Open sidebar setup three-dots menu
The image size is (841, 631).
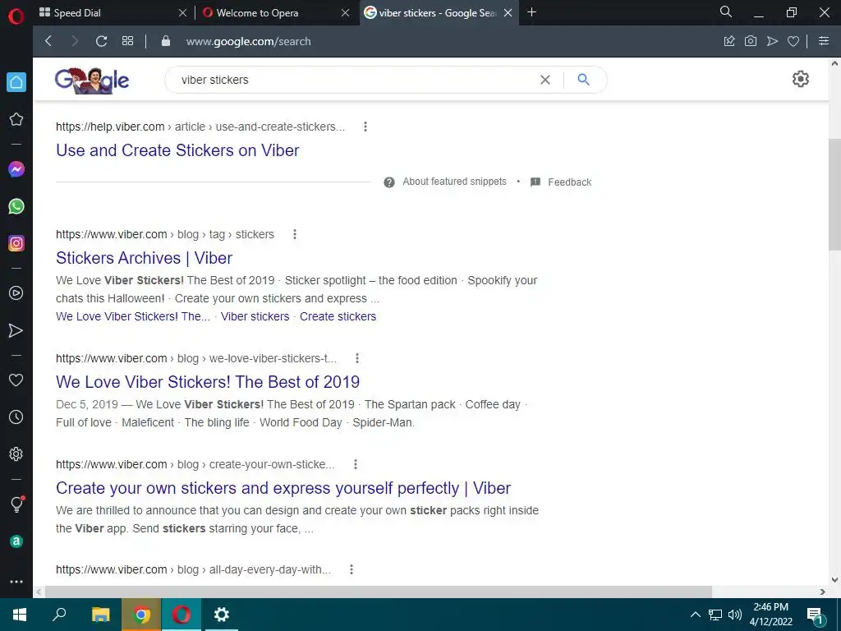pos(16,582)
